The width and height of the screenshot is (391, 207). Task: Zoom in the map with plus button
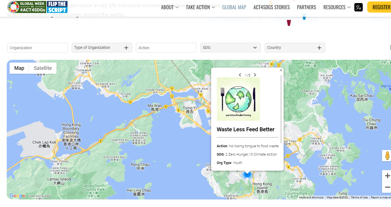click(x=387, y=176)
